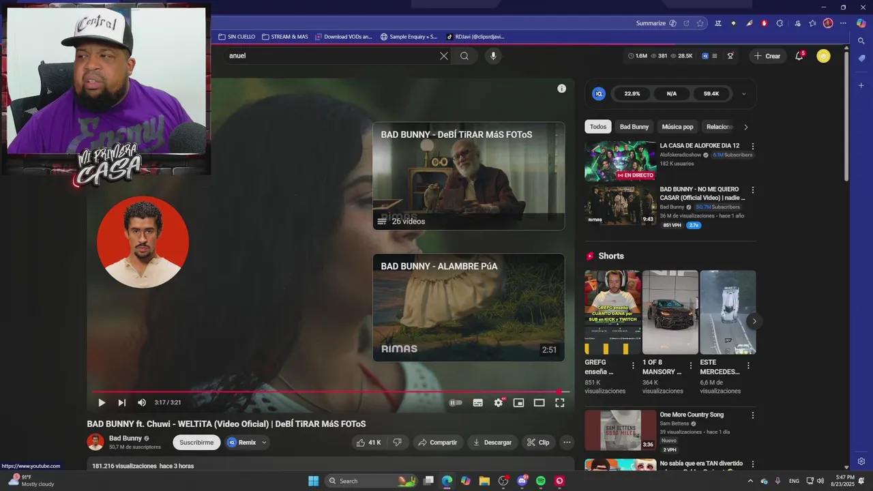Open the yellow account avatar menu

823,56
